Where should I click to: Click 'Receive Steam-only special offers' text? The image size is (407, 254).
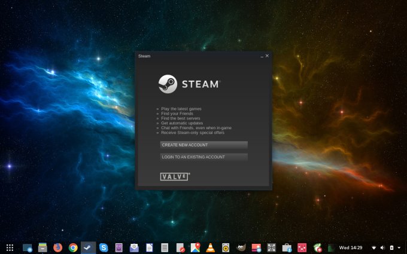(193, 133)
